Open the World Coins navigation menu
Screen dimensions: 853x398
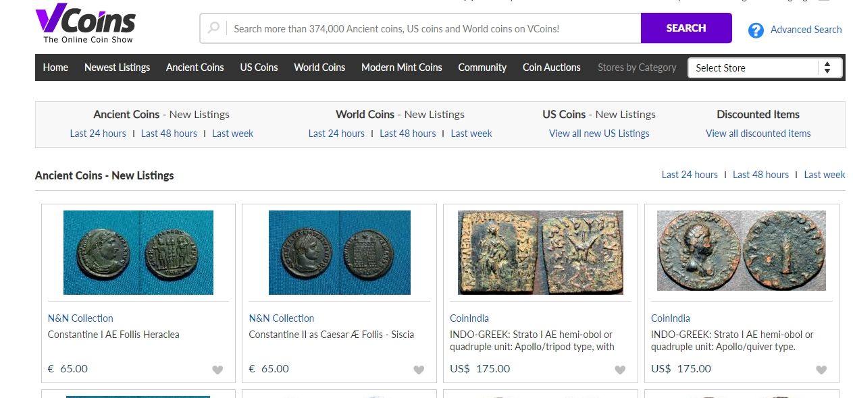319,67
